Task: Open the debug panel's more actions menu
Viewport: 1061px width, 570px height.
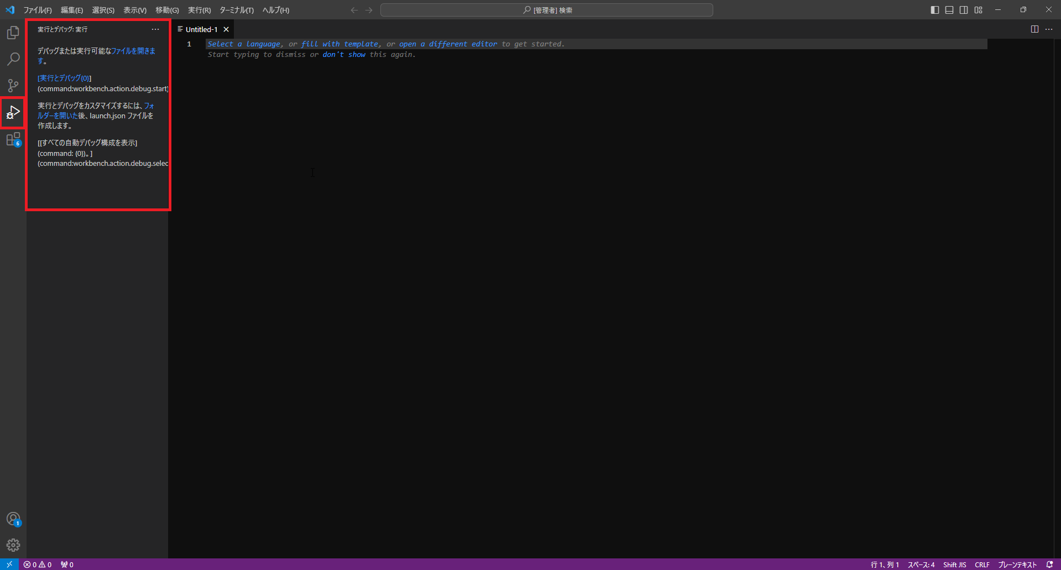Action: pyautogui.click(x=155, y=29)
